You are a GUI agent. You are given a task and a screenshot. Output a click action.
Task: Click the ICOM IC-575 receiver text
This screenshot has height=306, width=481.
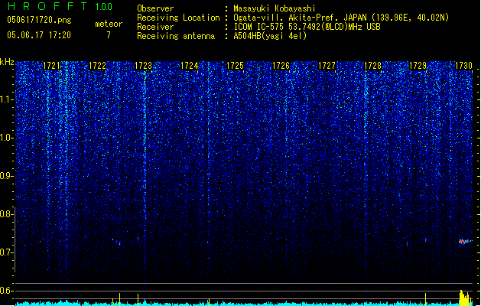[307, 27]
